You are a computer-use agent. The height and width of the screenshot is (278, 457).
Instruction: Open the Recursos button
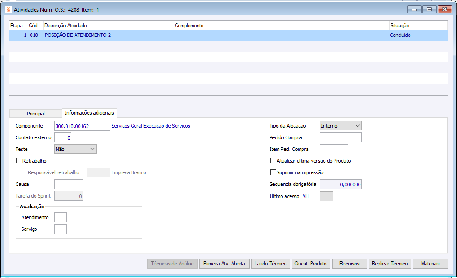point(349,264)
